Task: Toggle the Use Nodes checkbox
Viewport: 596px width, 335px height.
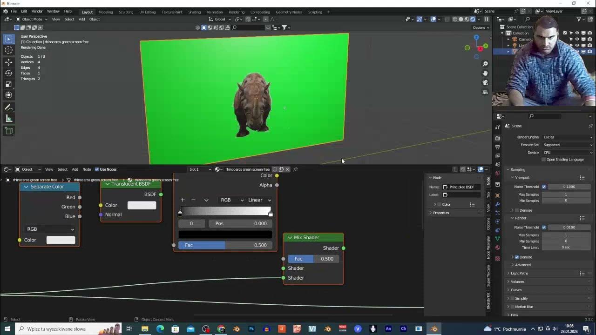Action: pos(97,169)
